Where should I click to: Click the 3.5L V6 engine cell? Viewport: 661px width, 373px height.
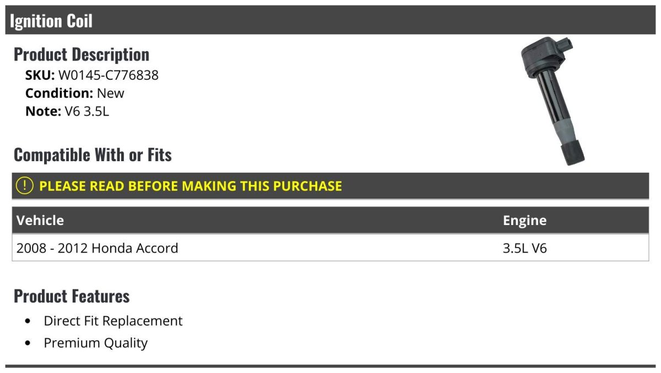pyautogui.click(x=524, y=248)
